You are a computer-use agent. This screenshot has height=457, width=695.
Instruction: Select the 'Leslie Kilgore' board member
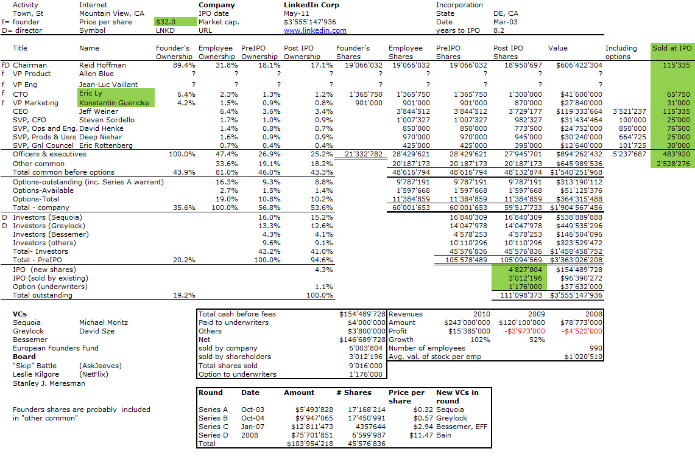36,374
